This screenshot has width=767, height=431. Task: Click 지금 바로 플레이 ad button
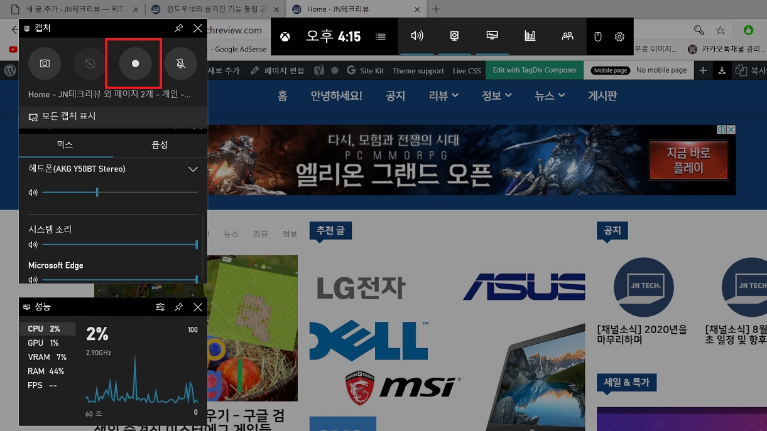tap(688, 160)
